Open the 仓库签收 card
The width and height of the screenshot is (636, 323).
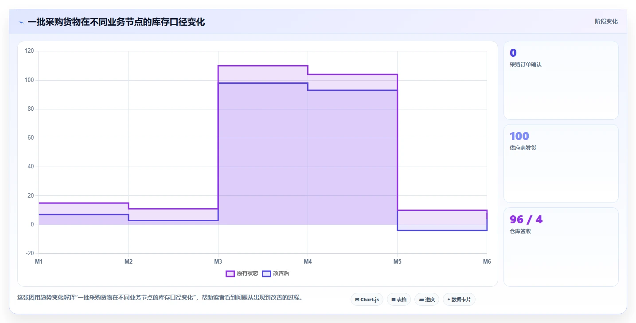tap(561, 247)
